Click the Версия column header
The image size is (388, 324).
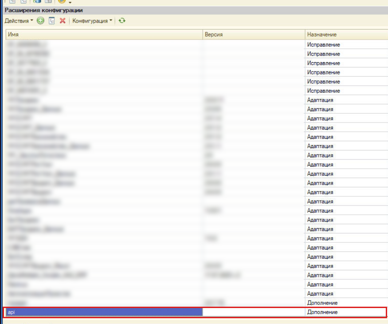coord(254,35)
